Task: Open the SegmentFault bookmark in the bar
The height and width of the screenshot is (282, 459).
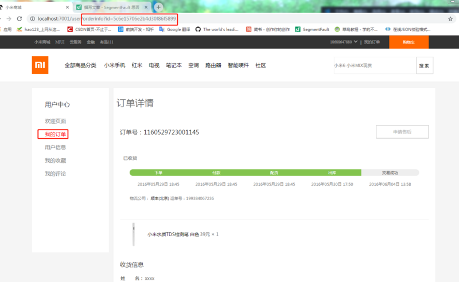Action: pos(312,29)
